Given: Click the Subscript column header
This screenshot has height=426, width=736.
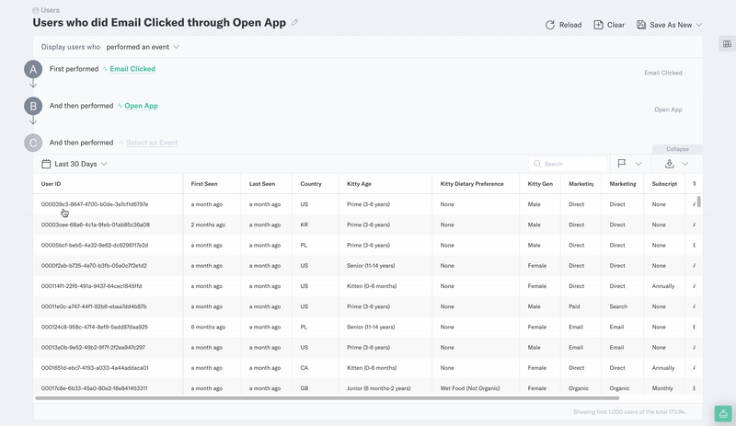Looking at the screenshot, I should [x=664, y=184].
